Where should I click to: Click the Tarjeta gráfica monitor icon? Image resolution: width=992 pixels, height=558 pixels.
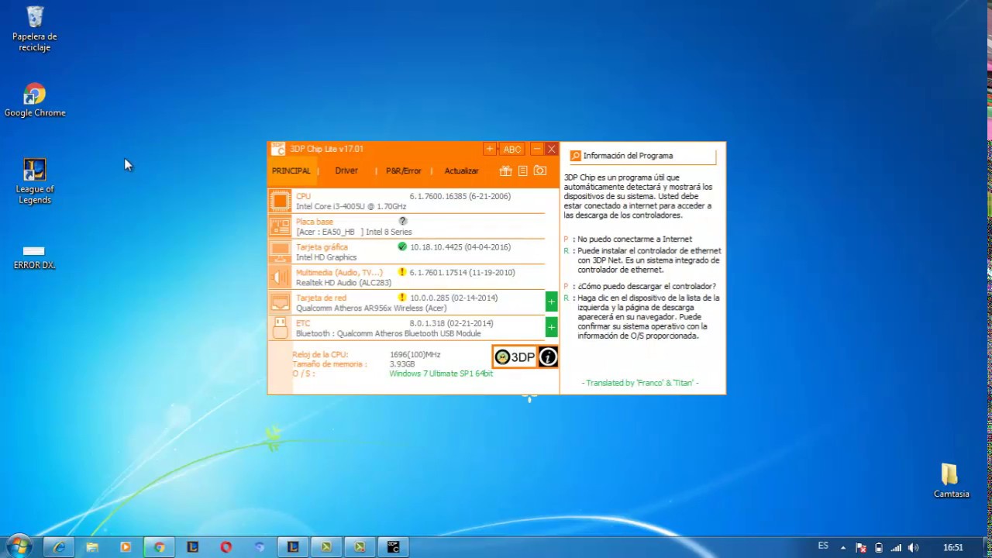pyautogui.click(x=280, y=252)
